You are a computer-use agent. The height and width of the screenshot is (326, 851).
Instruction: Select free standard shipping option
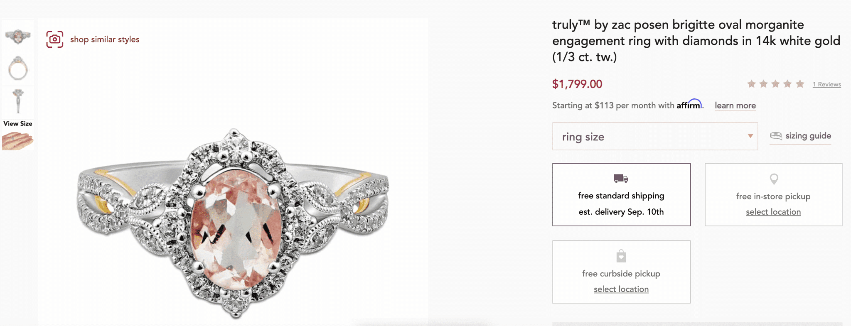tap(621, 195)
